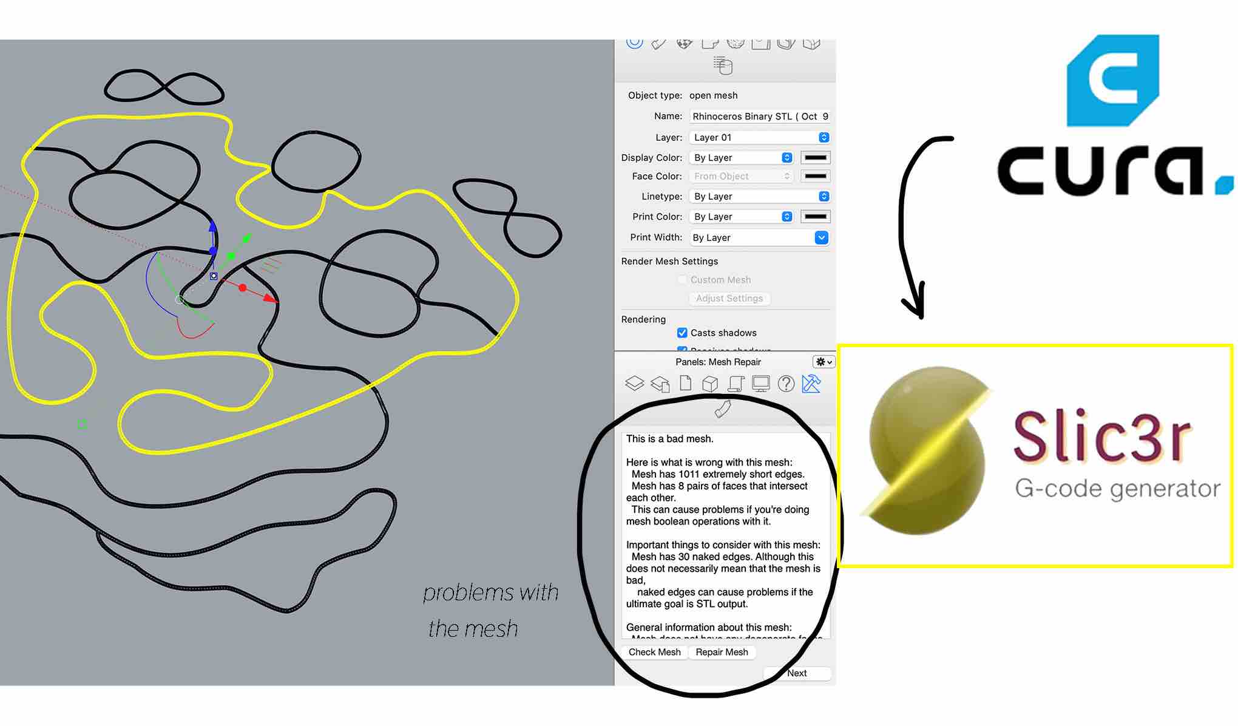This screenshot has height=726, width=1238.
Task: Toggle the Casts Shadows checkbox
Action: [682, 332]
